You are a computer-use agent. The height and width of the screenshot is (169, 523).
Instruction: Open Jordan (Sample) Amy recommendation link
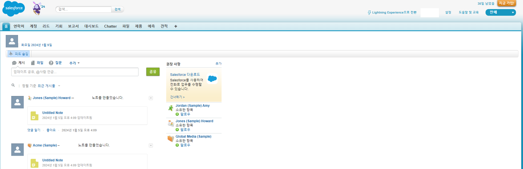[192, 106]
